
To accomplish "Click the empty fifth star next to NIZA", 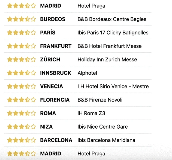I will [x=33, y=127].
